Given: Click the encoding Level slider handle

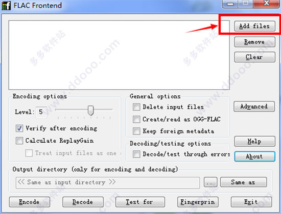Looking at the screenshot, I should (x=90, y=110).
